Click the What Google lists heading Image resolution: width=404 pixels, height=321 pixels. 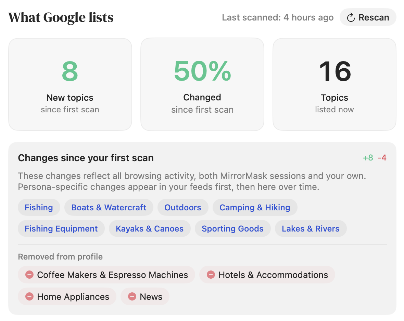(61, 17)
